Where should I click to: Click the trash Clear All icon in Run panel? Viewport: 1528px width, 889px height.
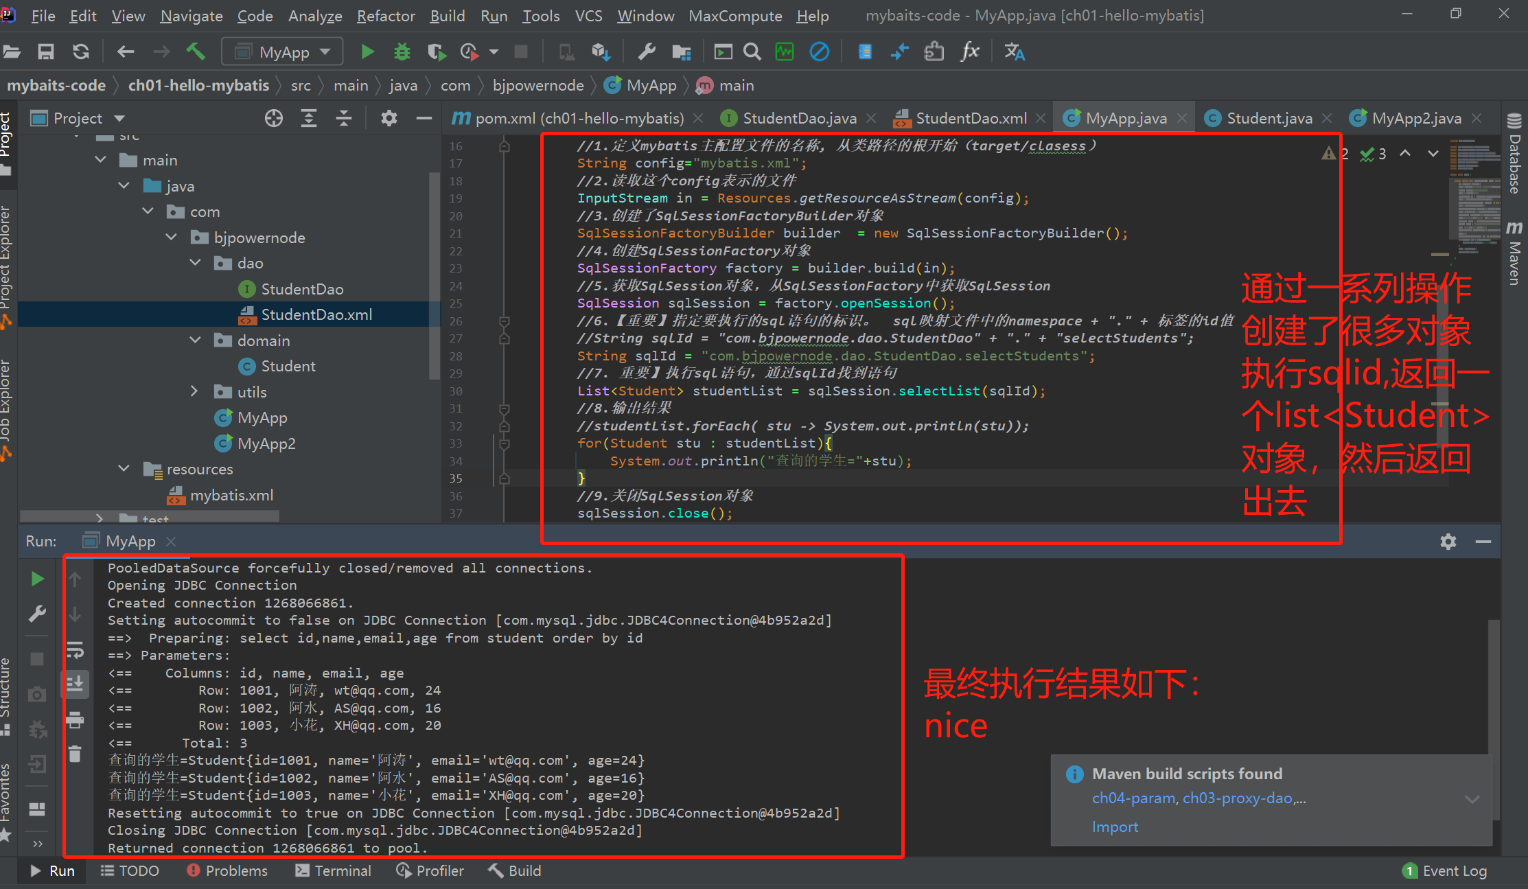coord(76,754)
